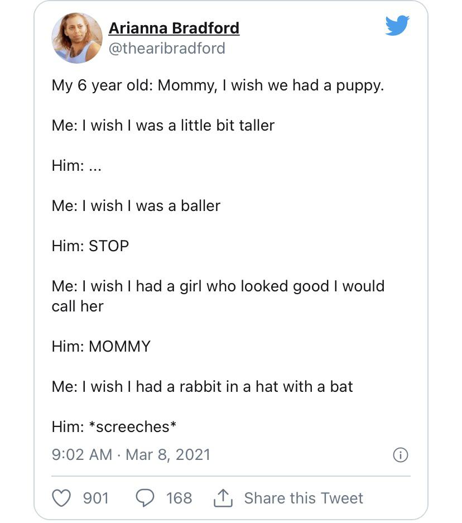462x523 pixels.
Task: Visit the Arianna Bradford name link
Action: point(174,28)
